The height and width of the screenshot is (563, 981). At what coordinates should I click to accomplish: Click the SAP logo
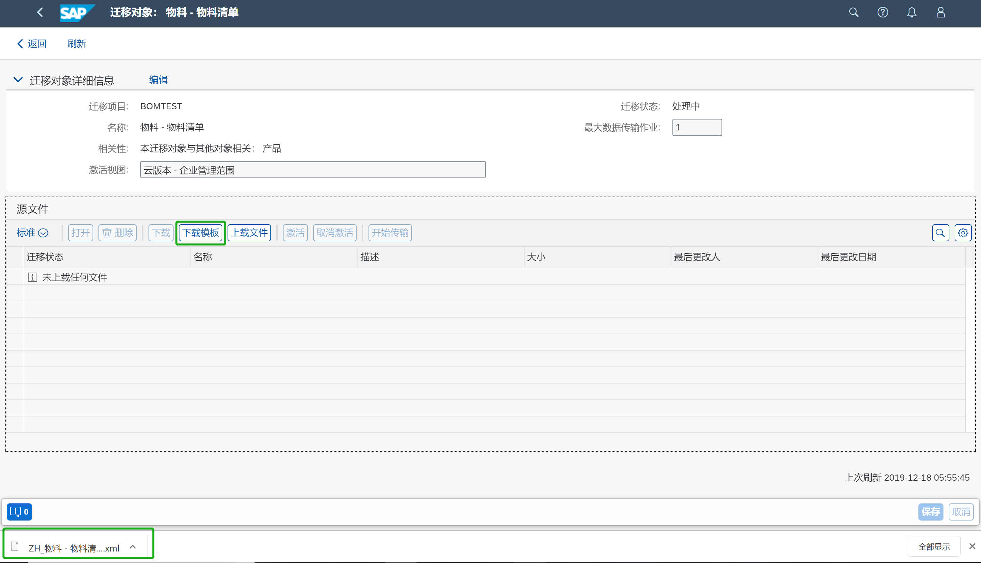[77, 13]
